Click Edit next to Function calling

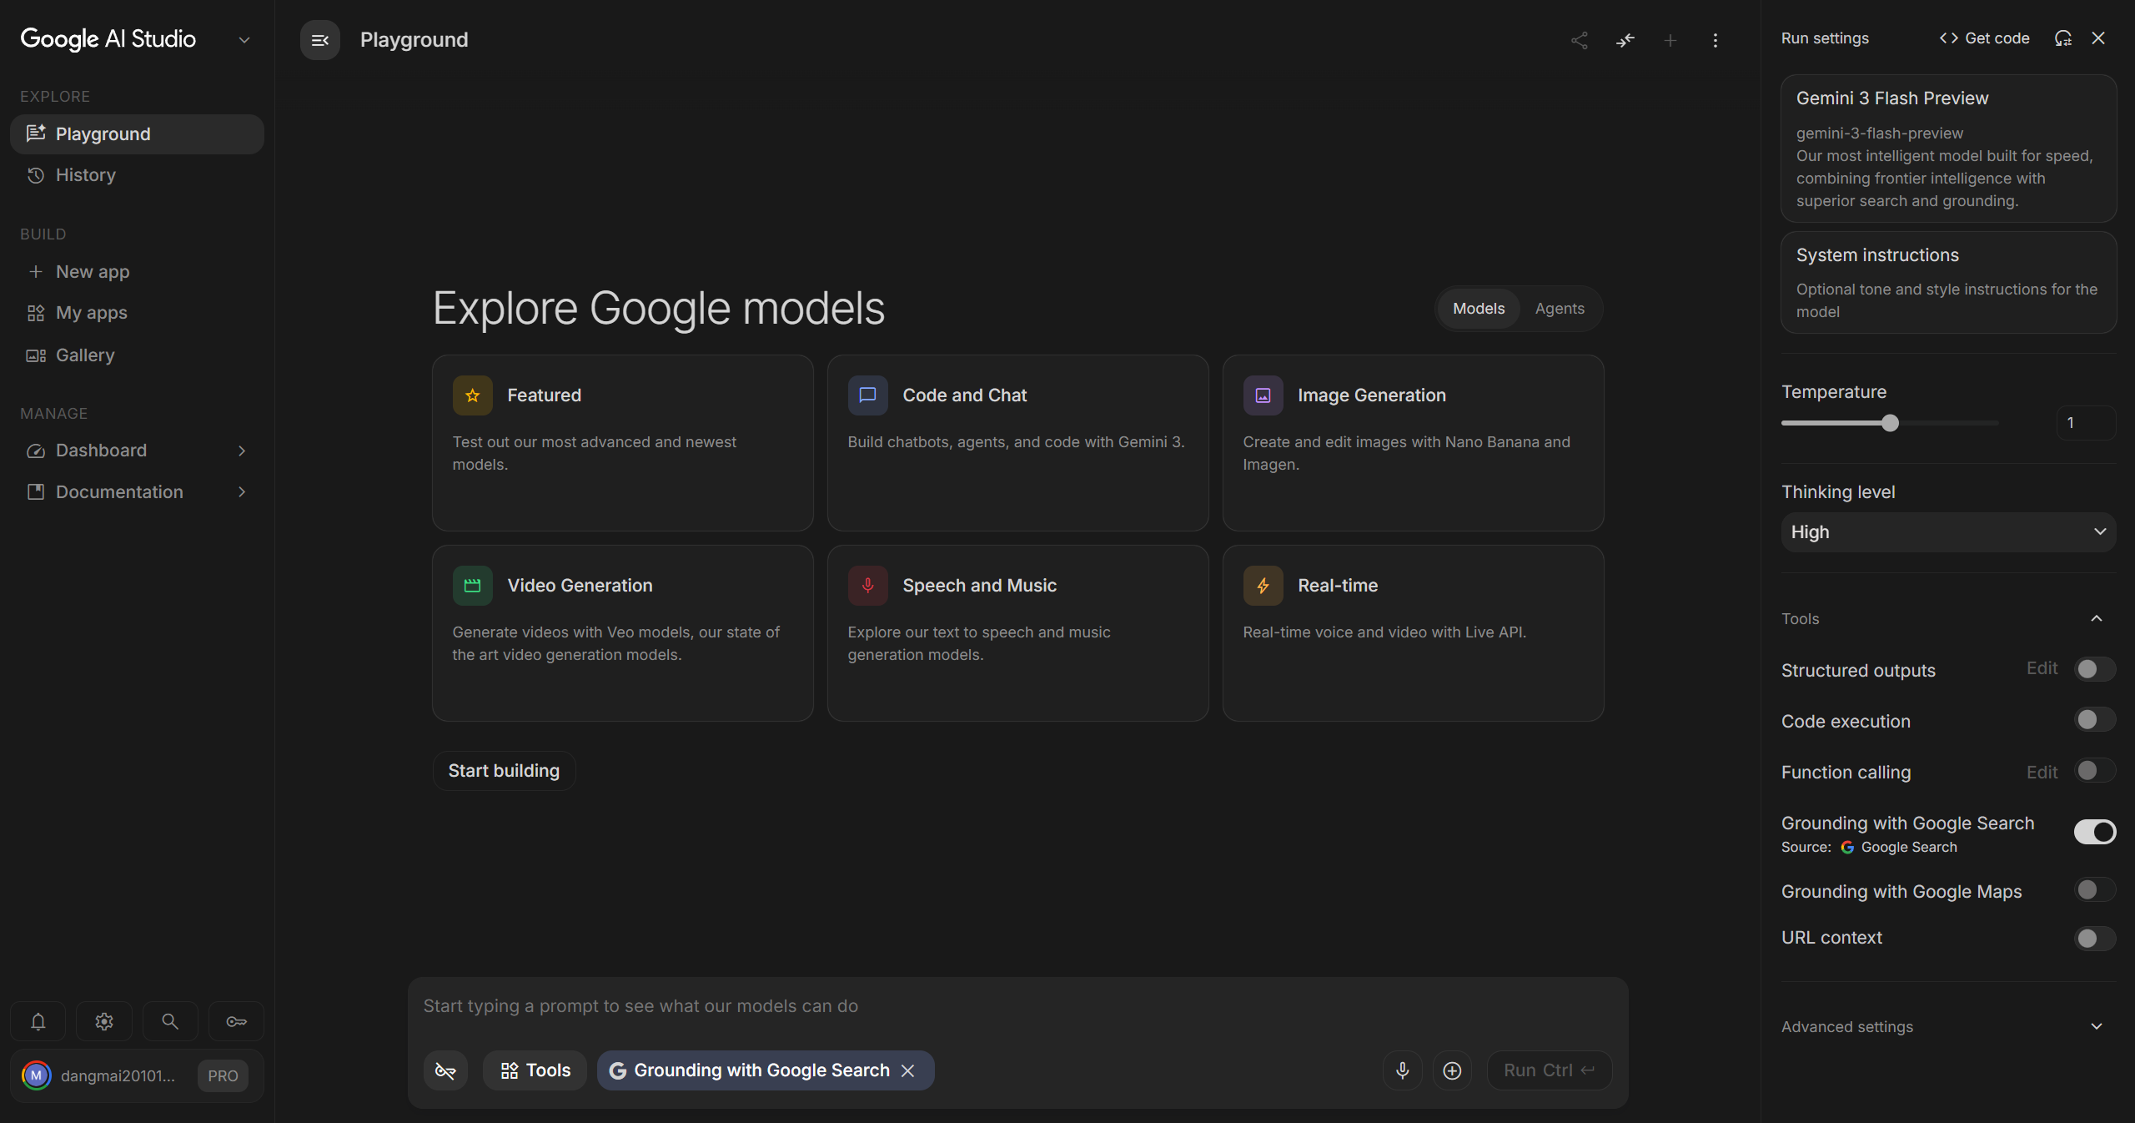click(2042, 773)
